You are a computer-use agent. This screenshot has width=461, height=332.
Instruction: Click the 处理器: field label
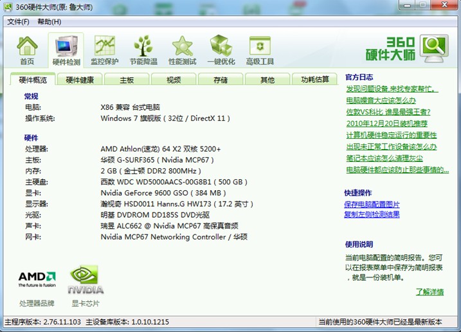37,149
